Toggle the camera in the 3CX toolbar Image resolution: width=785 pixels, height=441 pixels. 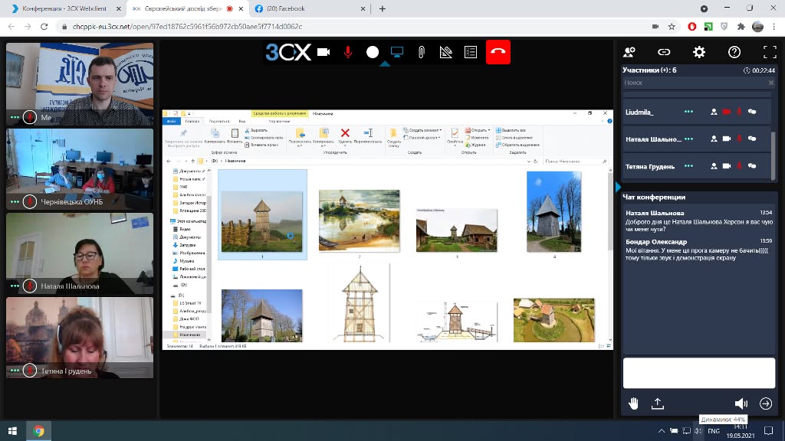[x=324, y=52]
